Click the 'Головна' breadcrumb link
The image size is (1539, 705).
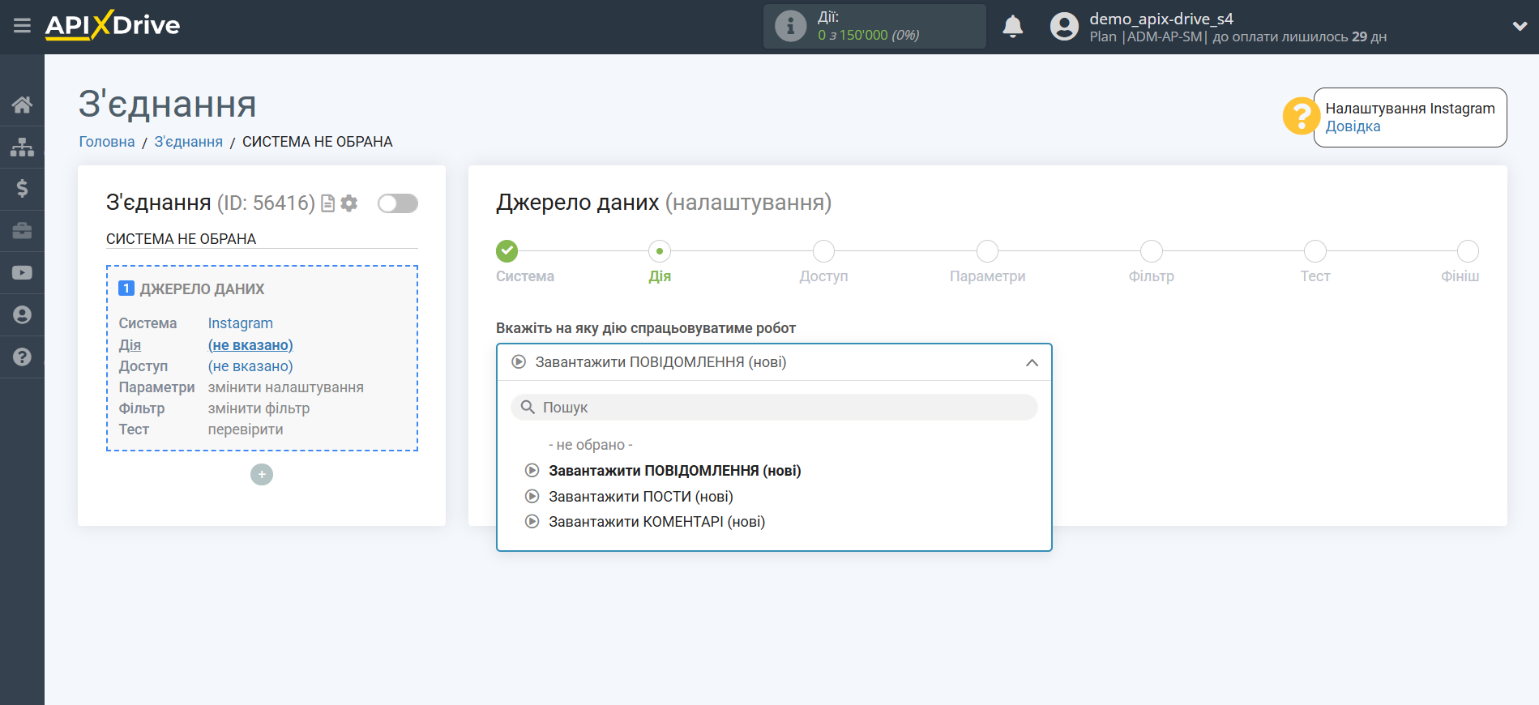click(107, 142)
